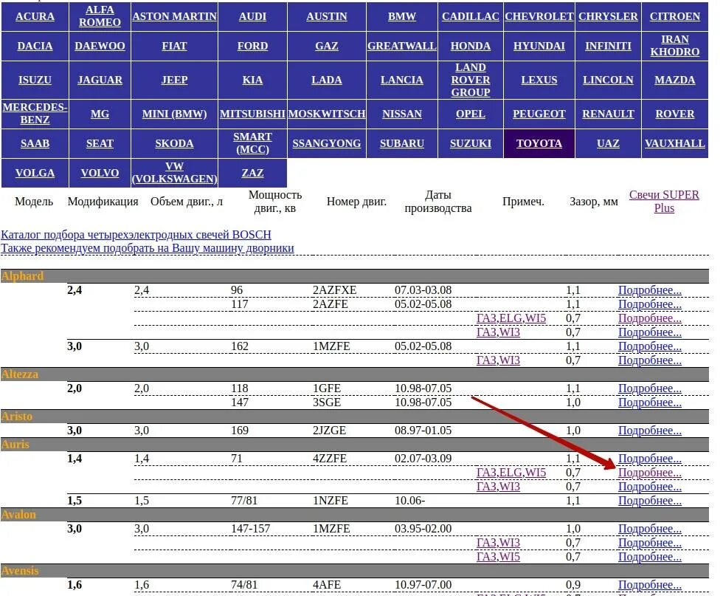Open Подробнее for Auris 1NZFE row
The image size is (723, 596).
click(650, 501)
